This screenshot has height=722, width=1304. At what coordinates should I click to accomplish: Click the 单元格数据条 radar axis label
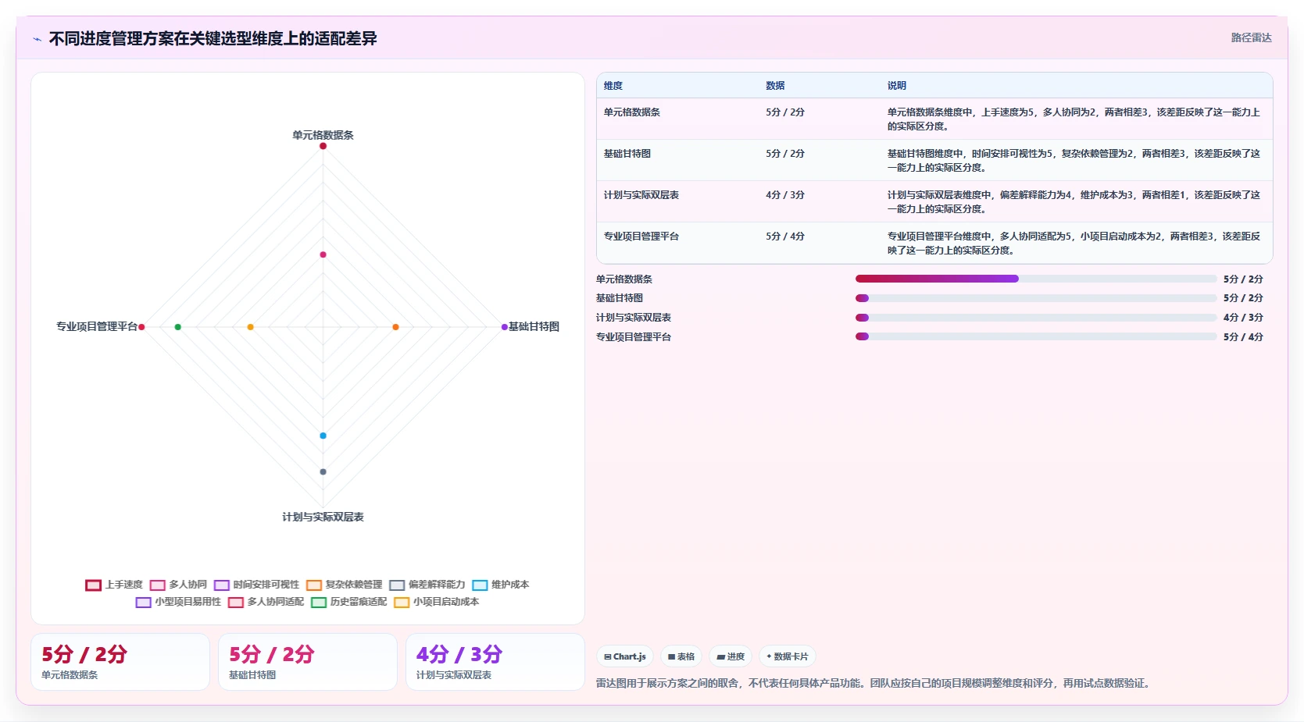(323, 135)
